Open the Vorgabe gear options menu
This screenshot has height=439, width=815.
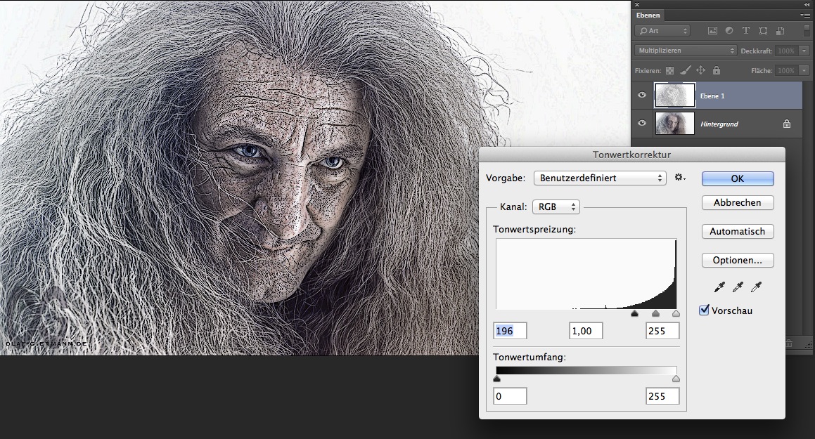click(x=679, y=178)
